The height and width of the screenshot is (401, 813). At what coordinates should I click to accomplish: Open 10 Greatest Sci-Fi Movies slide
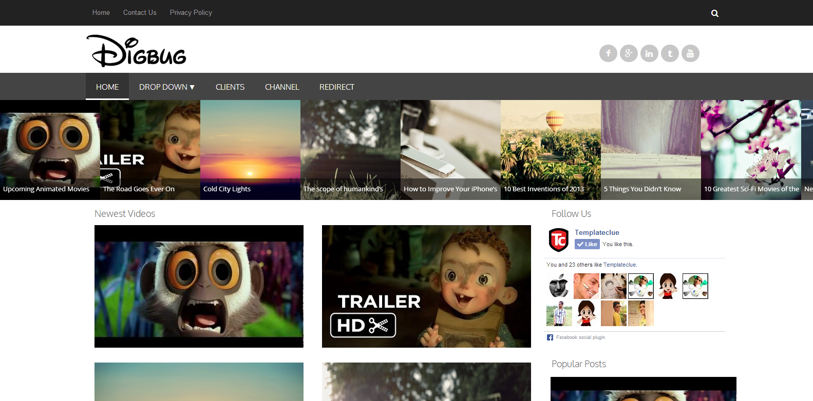(751, 150)
